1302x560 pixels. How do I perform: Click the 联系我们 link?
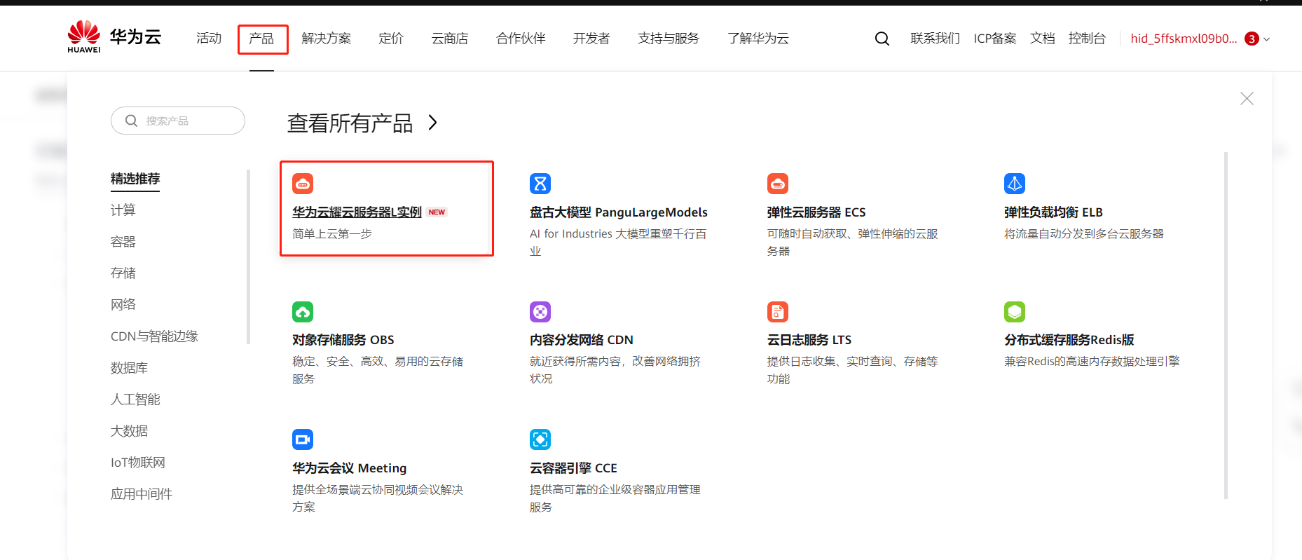(935, 39)
